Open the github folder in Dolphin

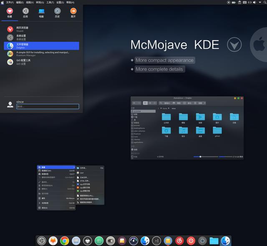point(217,132)
